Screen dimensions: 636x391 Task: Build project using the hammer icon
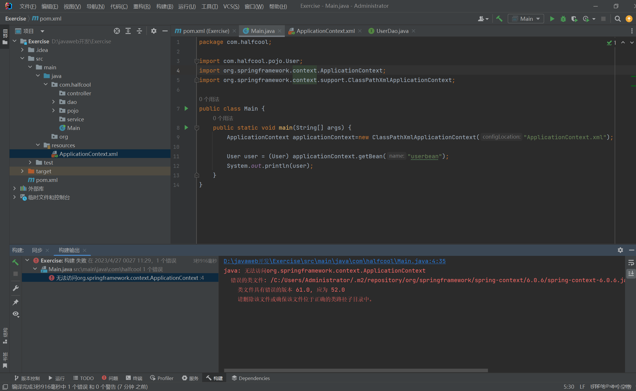click(499, 19)
